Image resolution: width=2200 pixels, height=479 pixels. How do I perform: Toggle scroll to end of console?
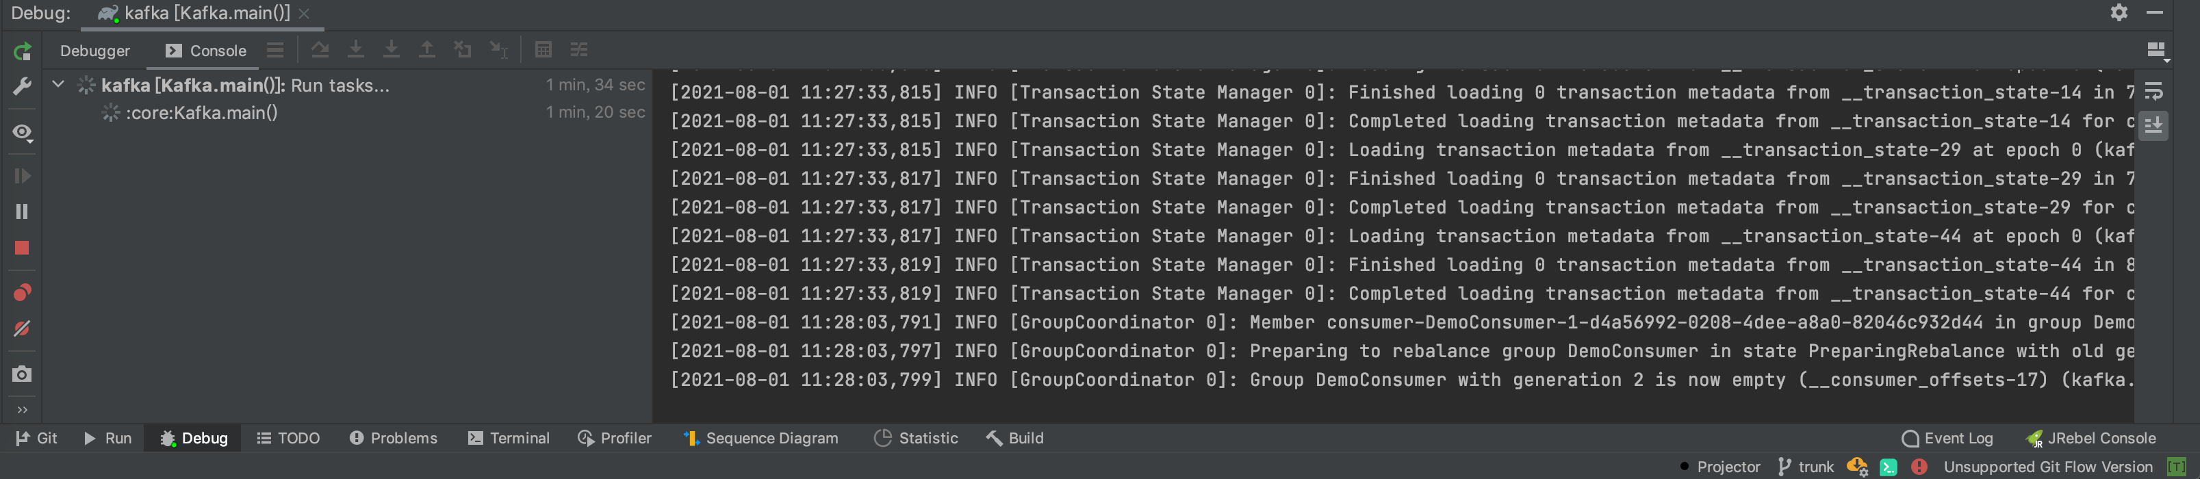2153,125
